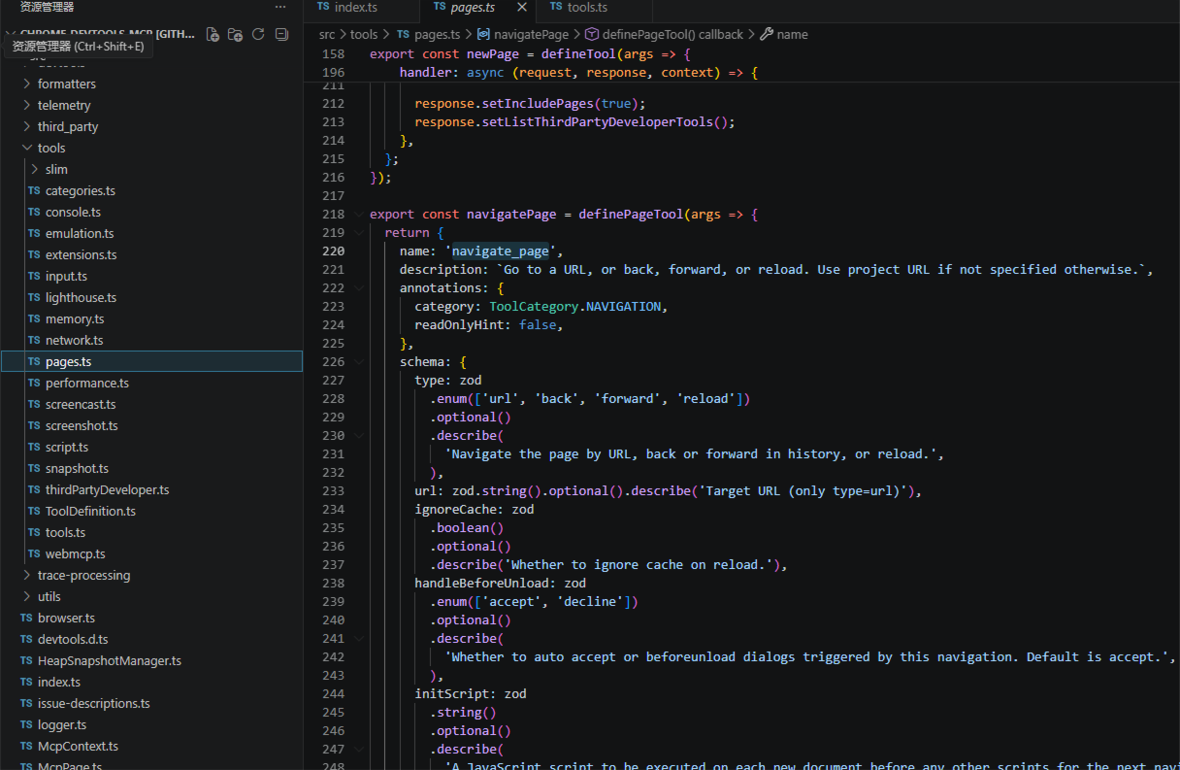1180x770 pixels.
Task: Fold the annotations block at line 222
Action: coord(360,288)
